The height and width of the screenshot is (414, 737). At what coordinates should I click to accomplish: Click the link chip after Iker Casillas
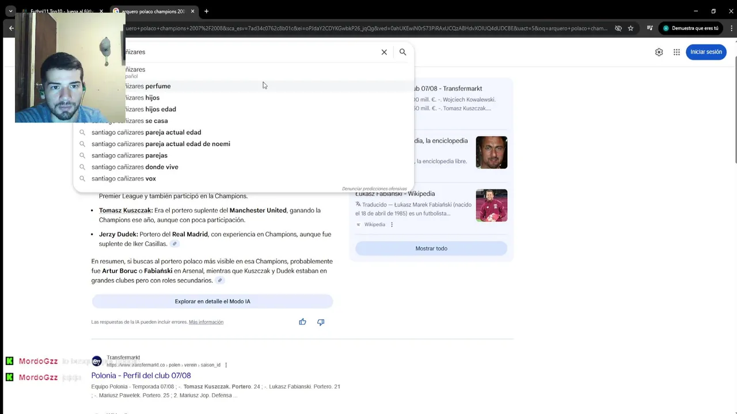pyautogui.click(x=174, y=244)
